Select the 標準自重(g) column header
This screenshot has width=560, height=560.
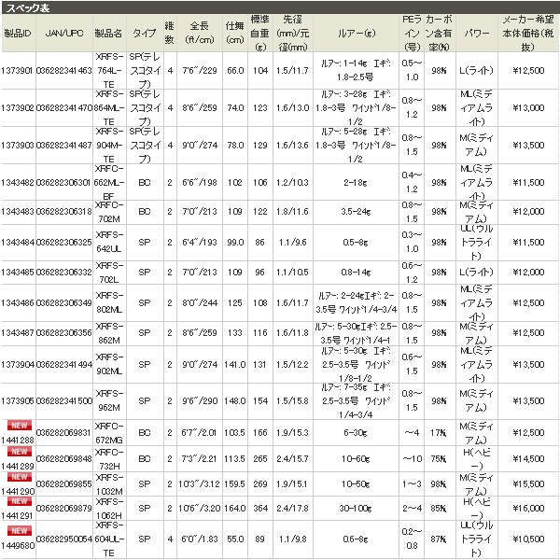[260, 33]
